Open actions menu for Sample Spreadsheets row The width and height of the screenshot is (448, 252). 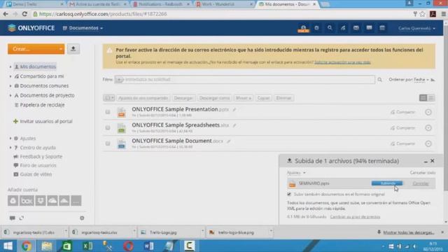[428, 127]
